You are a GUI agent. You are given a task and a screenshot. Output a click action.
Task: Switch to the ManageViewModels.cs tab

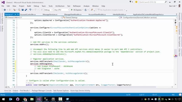coord(73,14)
